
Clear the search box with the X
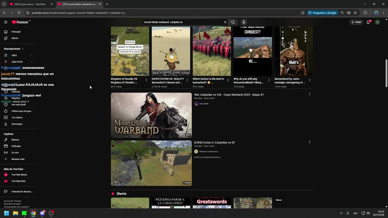click(225, 22)
